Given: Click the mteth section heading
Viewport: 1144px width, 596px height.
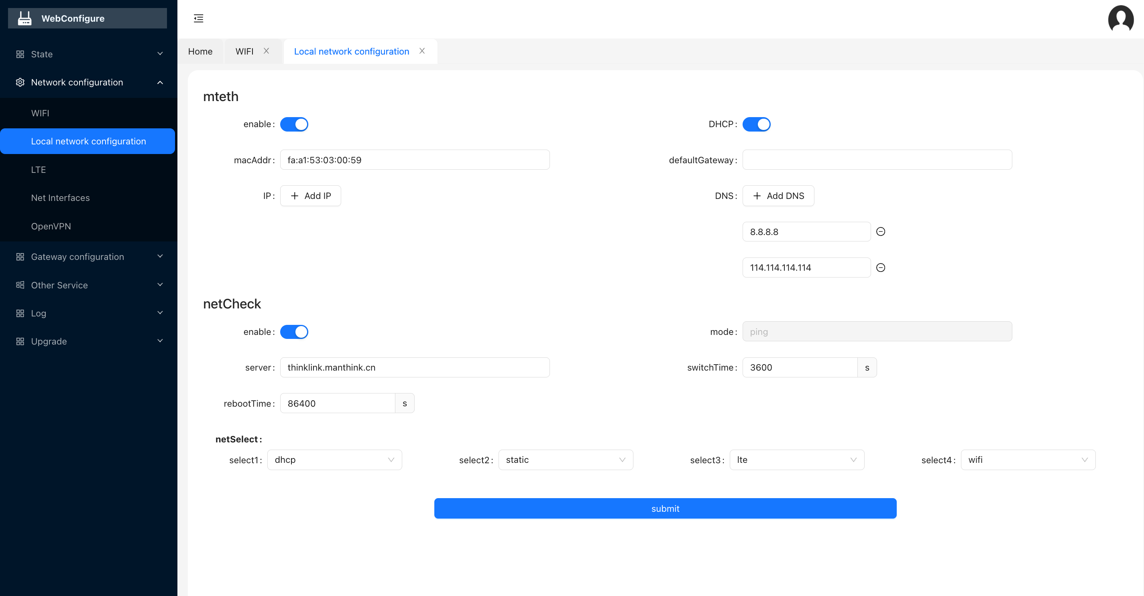Looking at the screenshot, I should 221,96.
